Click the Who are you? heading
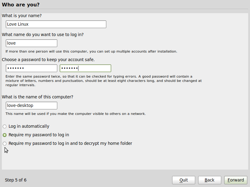Image resolution: width=250 pixels, height=187 pixels. pos(21,5)
